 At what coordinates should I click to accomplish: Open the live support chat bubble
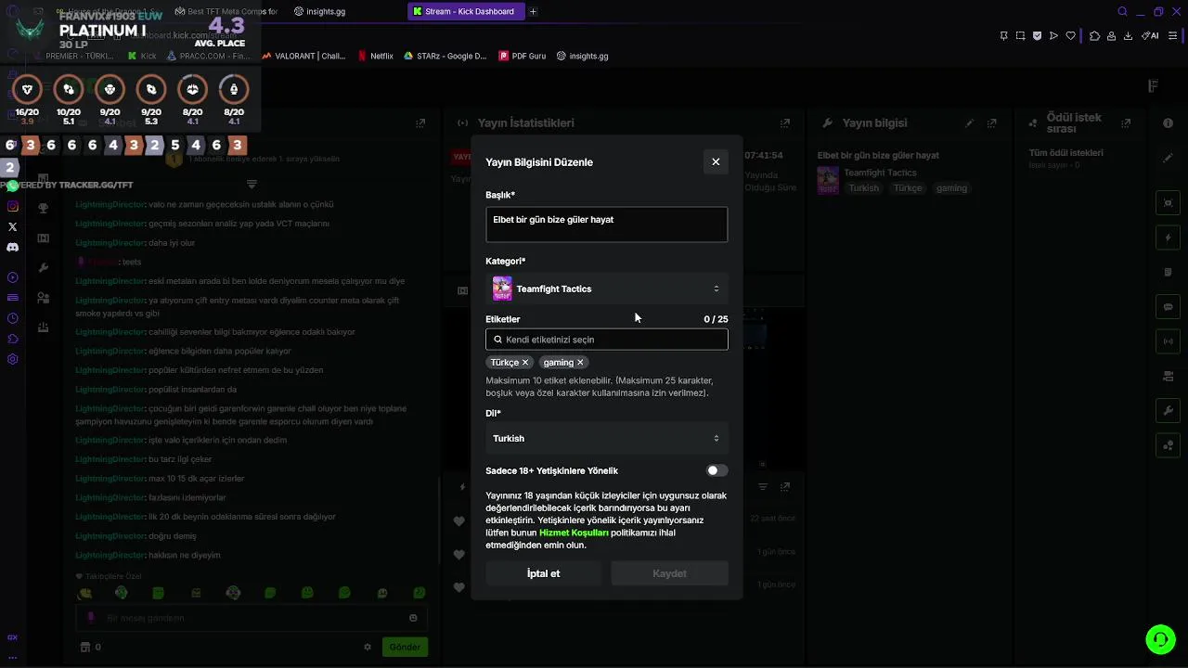point(1160,639)
